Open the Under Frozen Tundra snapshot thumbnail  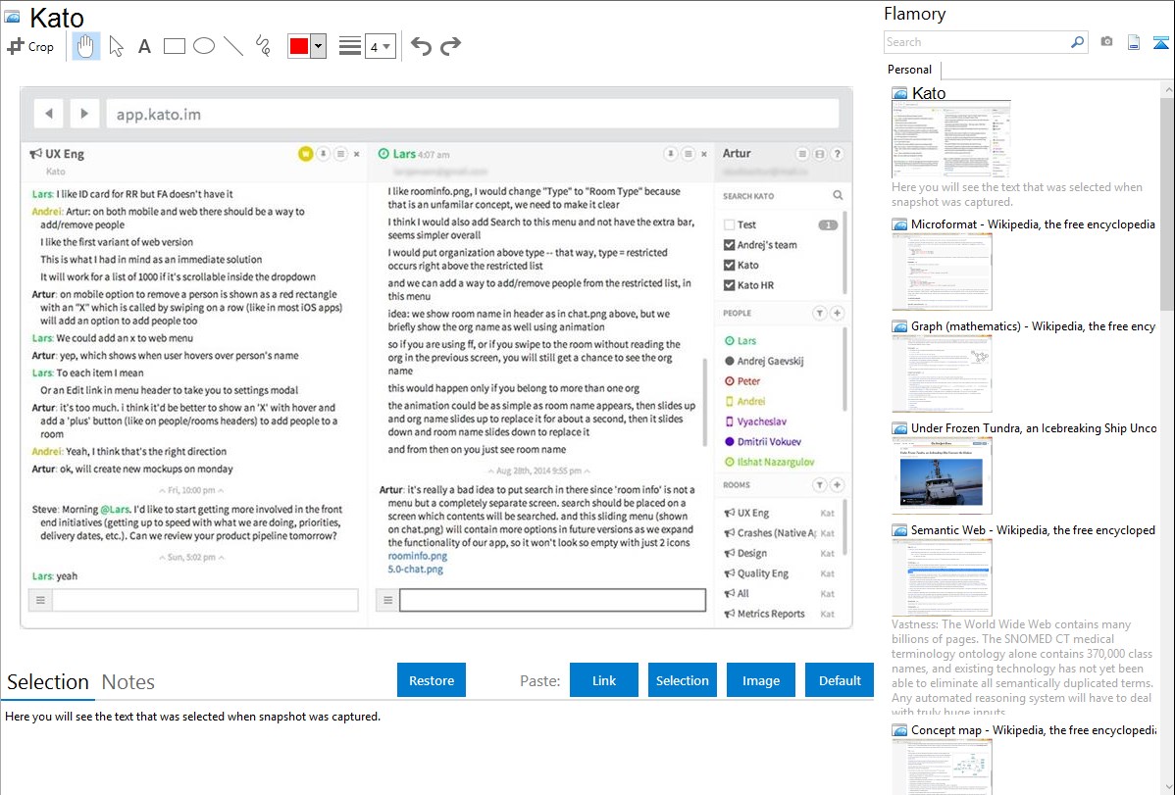pos(942,475)
